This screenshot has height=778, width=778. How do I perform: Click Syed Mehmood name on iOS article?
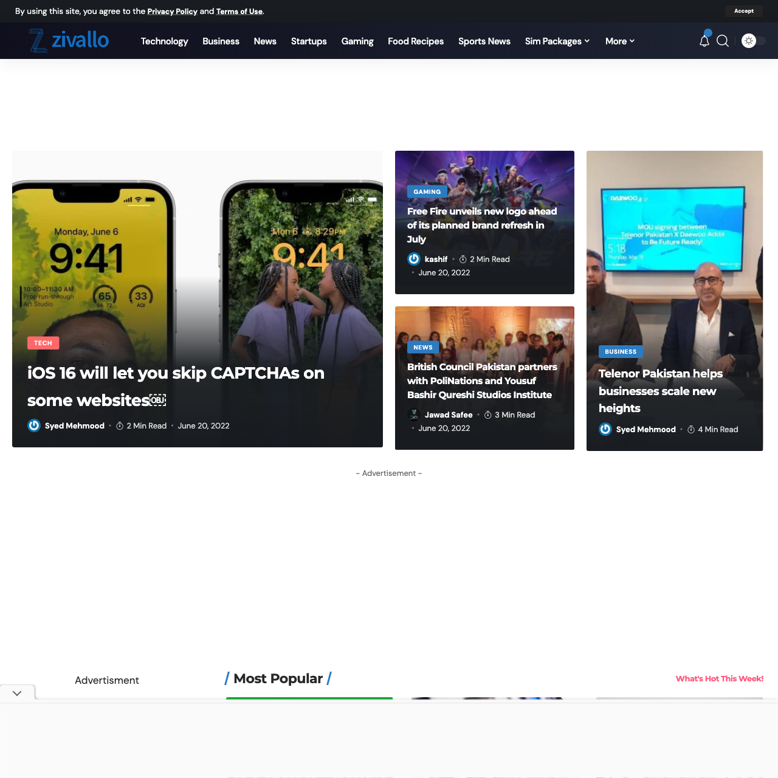[75, 425]
